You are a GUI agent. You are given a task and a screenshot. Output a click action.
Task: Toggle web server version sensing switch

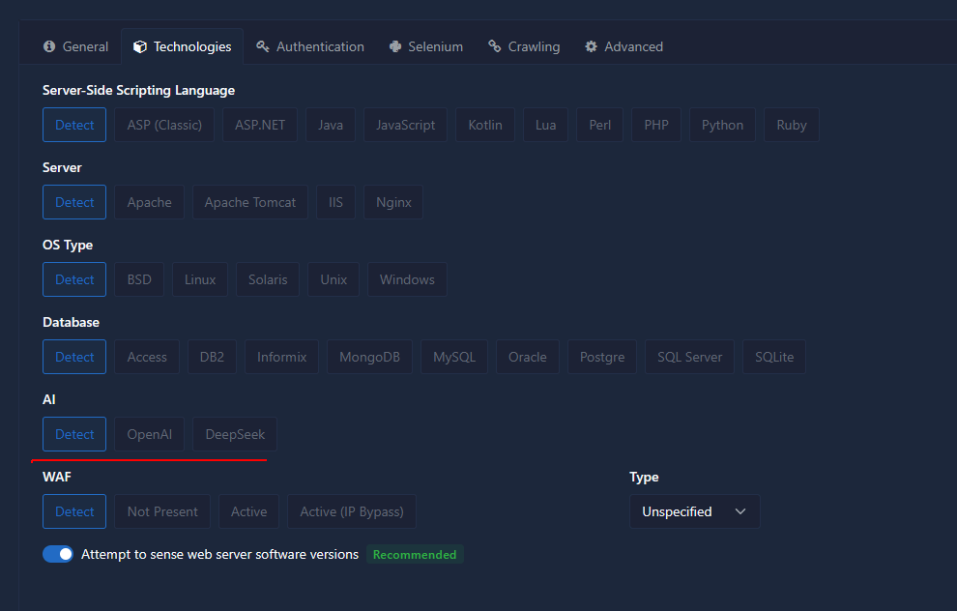pos(58,554)
